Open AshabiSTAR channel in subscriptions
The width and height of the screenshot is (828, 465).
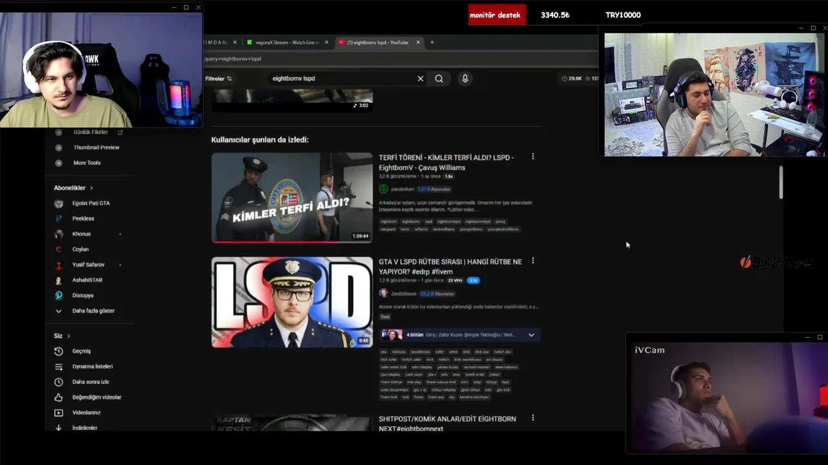87,280
